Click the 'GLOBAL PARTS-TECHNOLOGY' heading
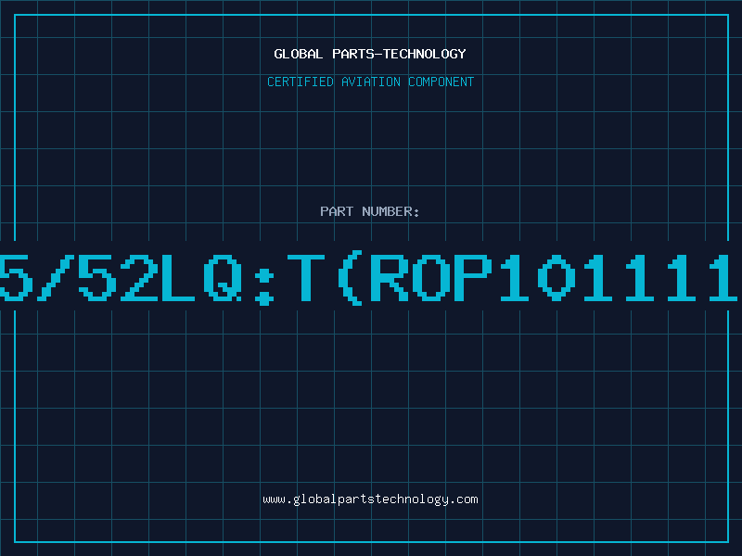 [370, 54]
